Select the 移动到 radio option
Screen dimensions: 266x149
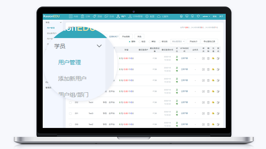[x=163, y=42]
